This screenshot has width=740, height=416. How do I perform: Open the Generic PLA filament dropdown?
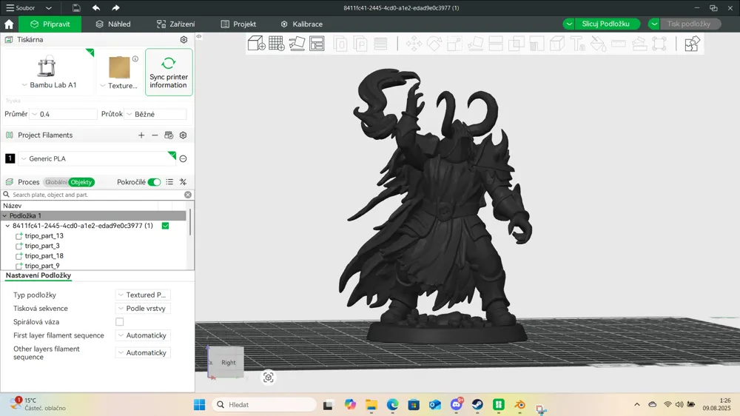98,158
